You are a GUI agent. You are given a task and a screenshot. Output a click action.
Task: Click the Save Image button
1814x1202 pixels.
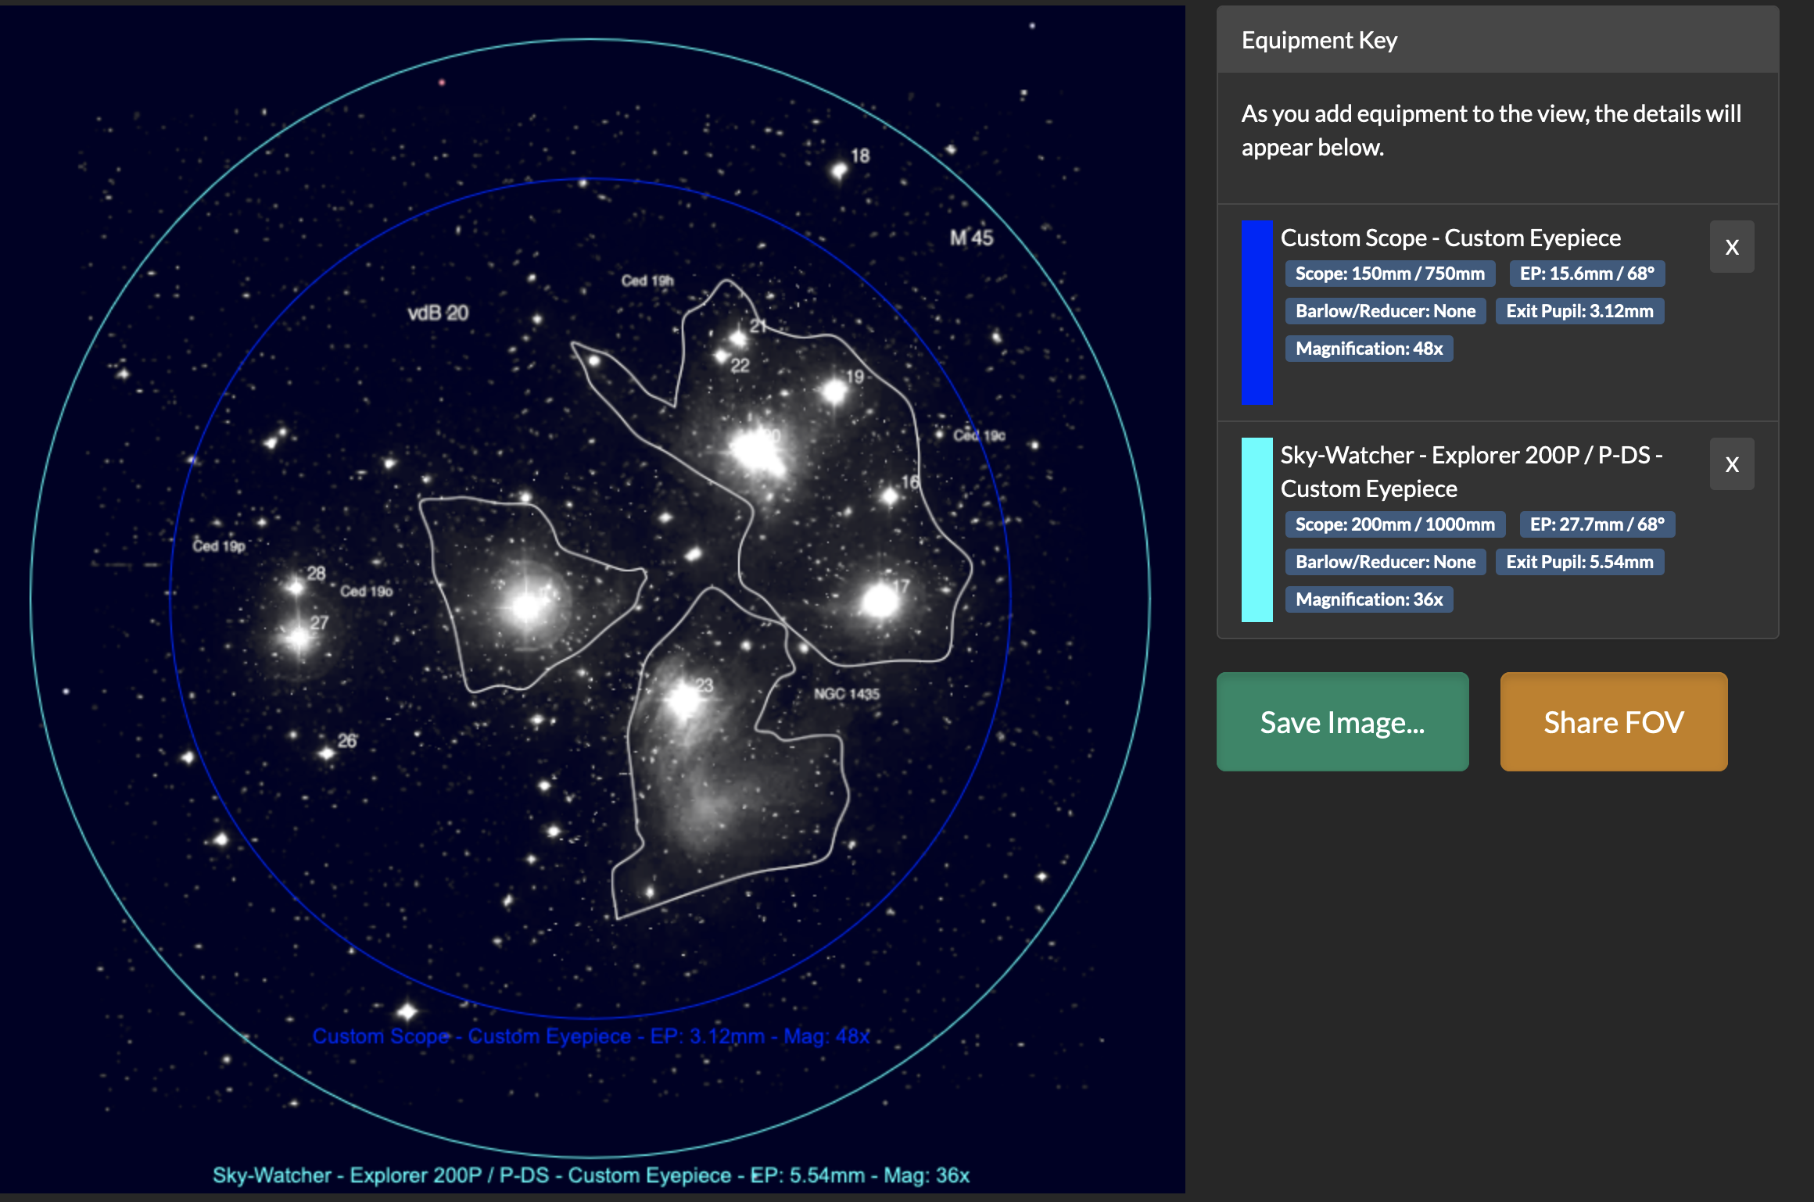[1342, 722]
